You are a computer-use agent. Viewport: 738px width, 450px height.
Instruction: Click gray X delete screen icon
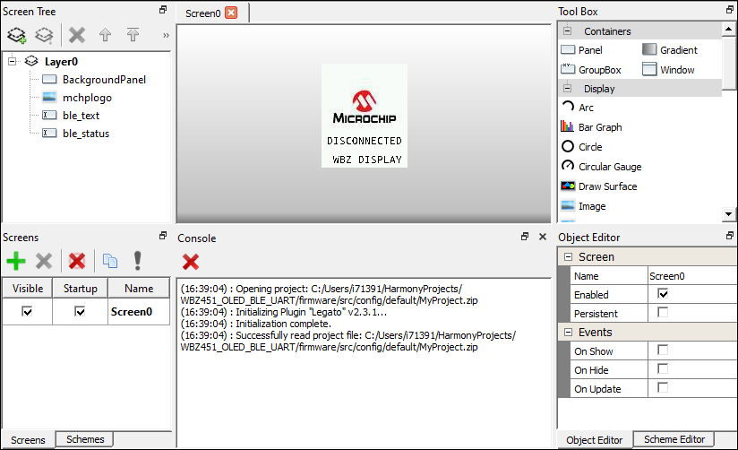pos(44,261)
